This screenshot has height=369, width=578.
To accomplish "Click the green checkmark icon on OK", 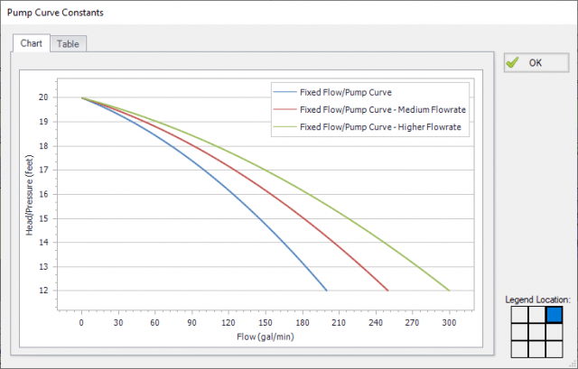I will click(512, 62).
